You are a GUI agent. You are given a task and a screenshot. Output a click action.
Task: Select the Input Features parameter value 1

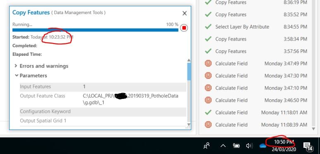[x=84, y=87]
